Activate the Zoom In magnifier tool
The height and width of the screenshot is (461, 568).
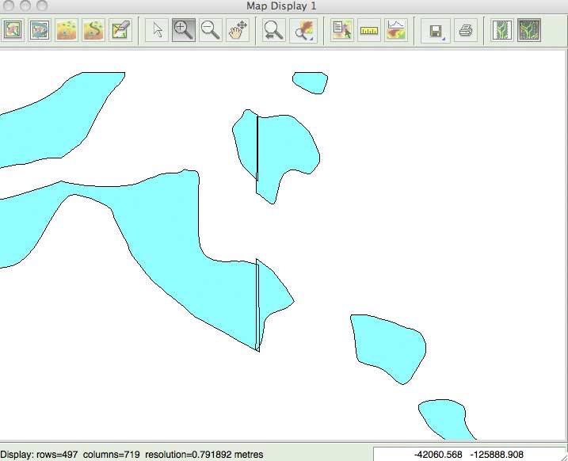point(184,30)
